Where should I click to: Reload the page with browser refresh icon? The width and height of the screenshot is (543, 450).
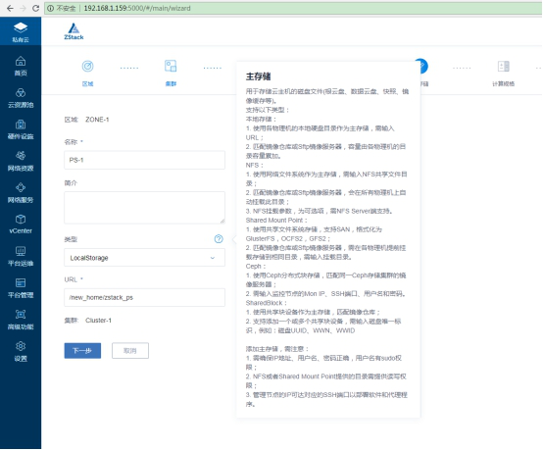pos(35,8)
